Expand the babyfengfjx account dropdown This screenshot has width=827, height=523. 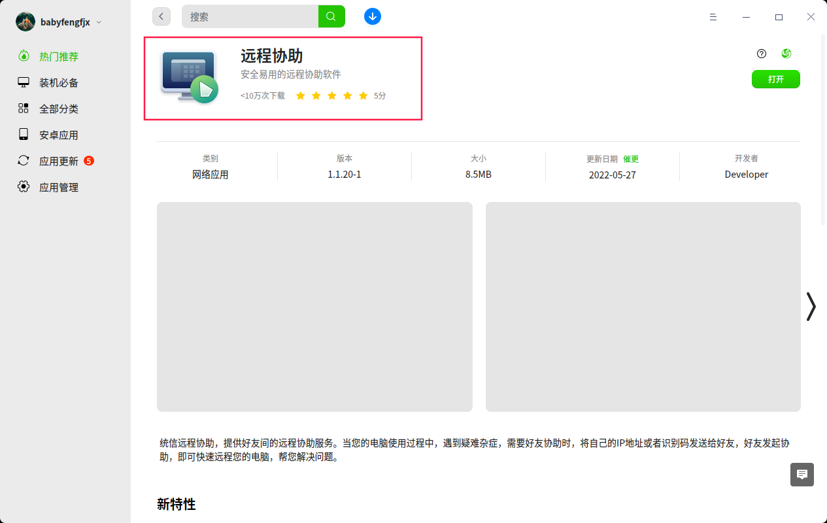click(x=99, y=22)
